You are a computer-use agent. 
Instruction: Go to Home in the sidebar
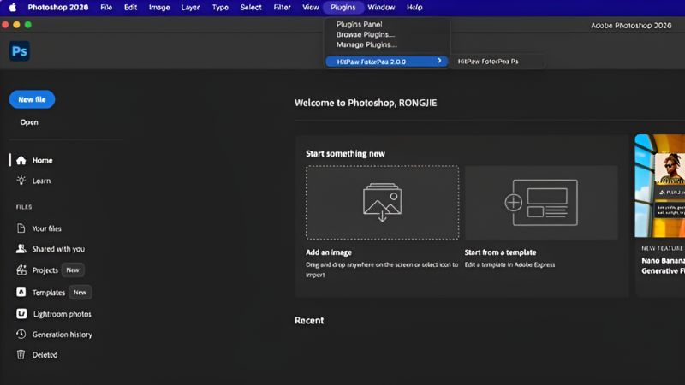tap(42, 161)
